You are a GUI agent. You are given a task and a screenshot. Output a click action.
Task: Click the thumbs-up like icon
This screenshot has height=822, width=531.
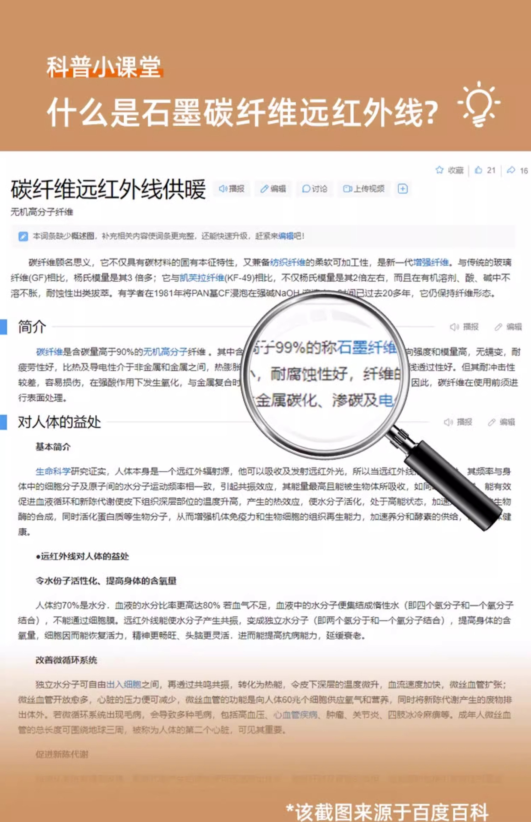click(478, 170)
